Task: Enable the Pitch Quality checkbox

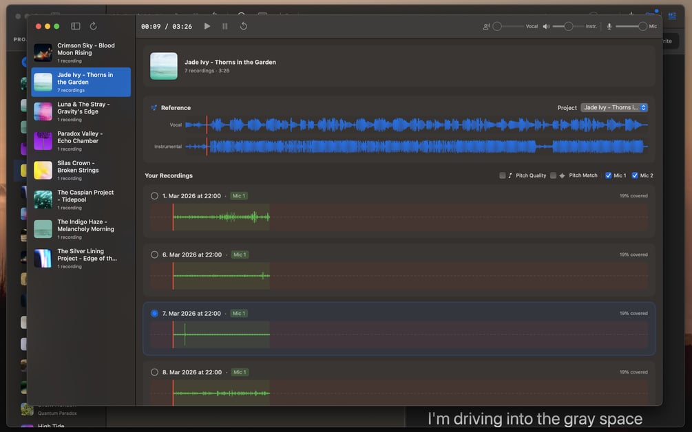Action: 502,175
